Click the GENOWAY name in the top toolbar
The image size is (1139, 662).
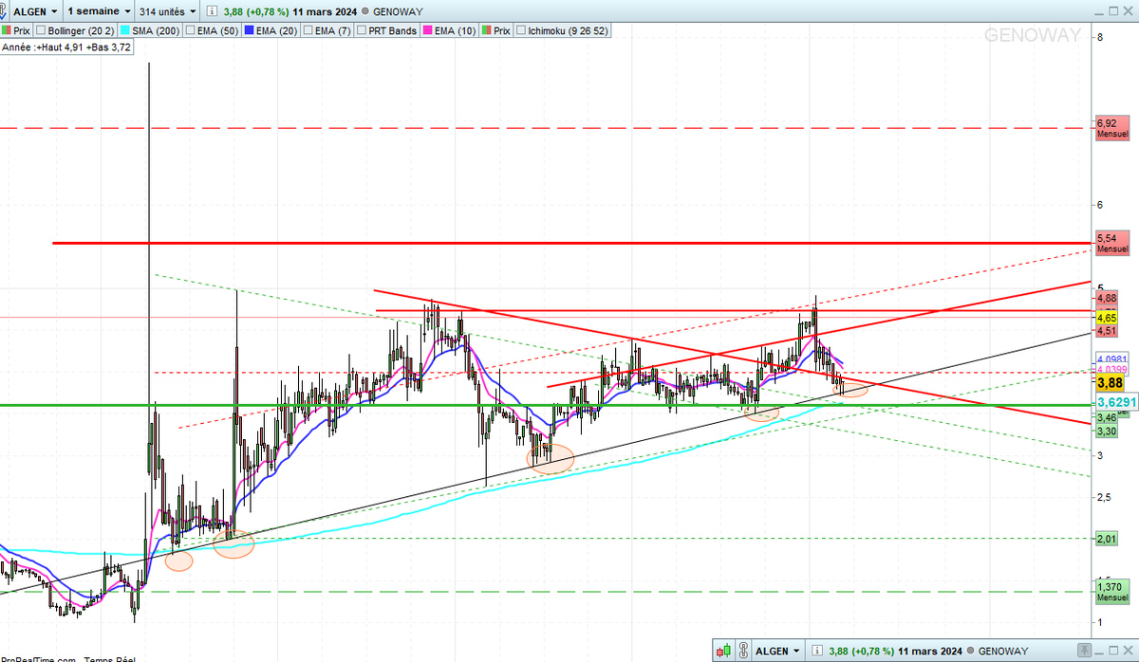tap(397, 11)
